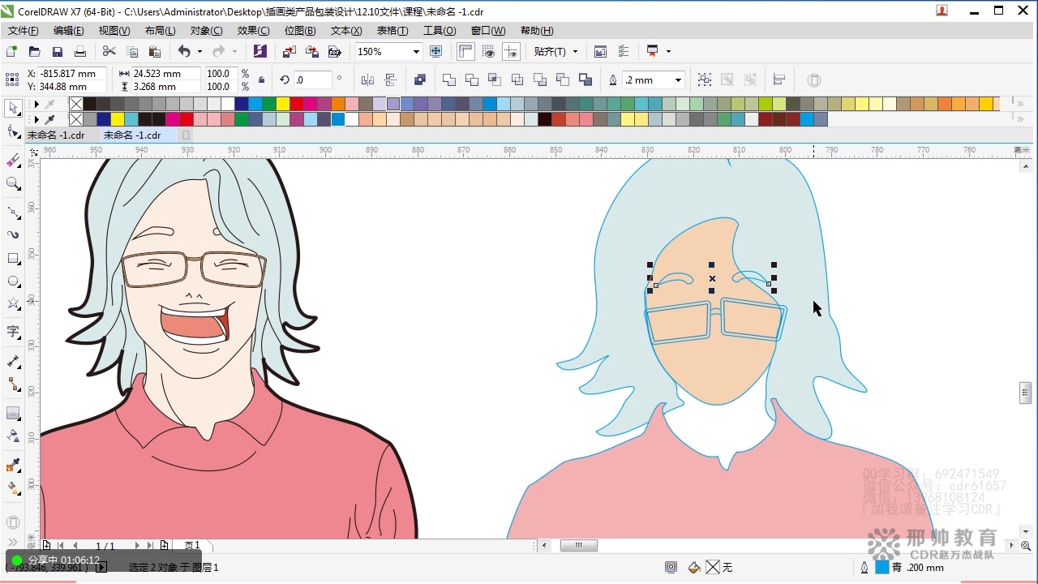Select the Text tool

(12, 328)
